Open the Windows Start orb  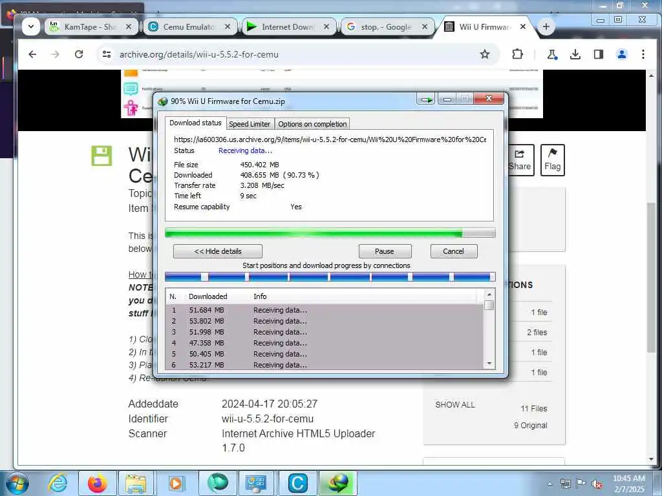click(x=17, y=483)
